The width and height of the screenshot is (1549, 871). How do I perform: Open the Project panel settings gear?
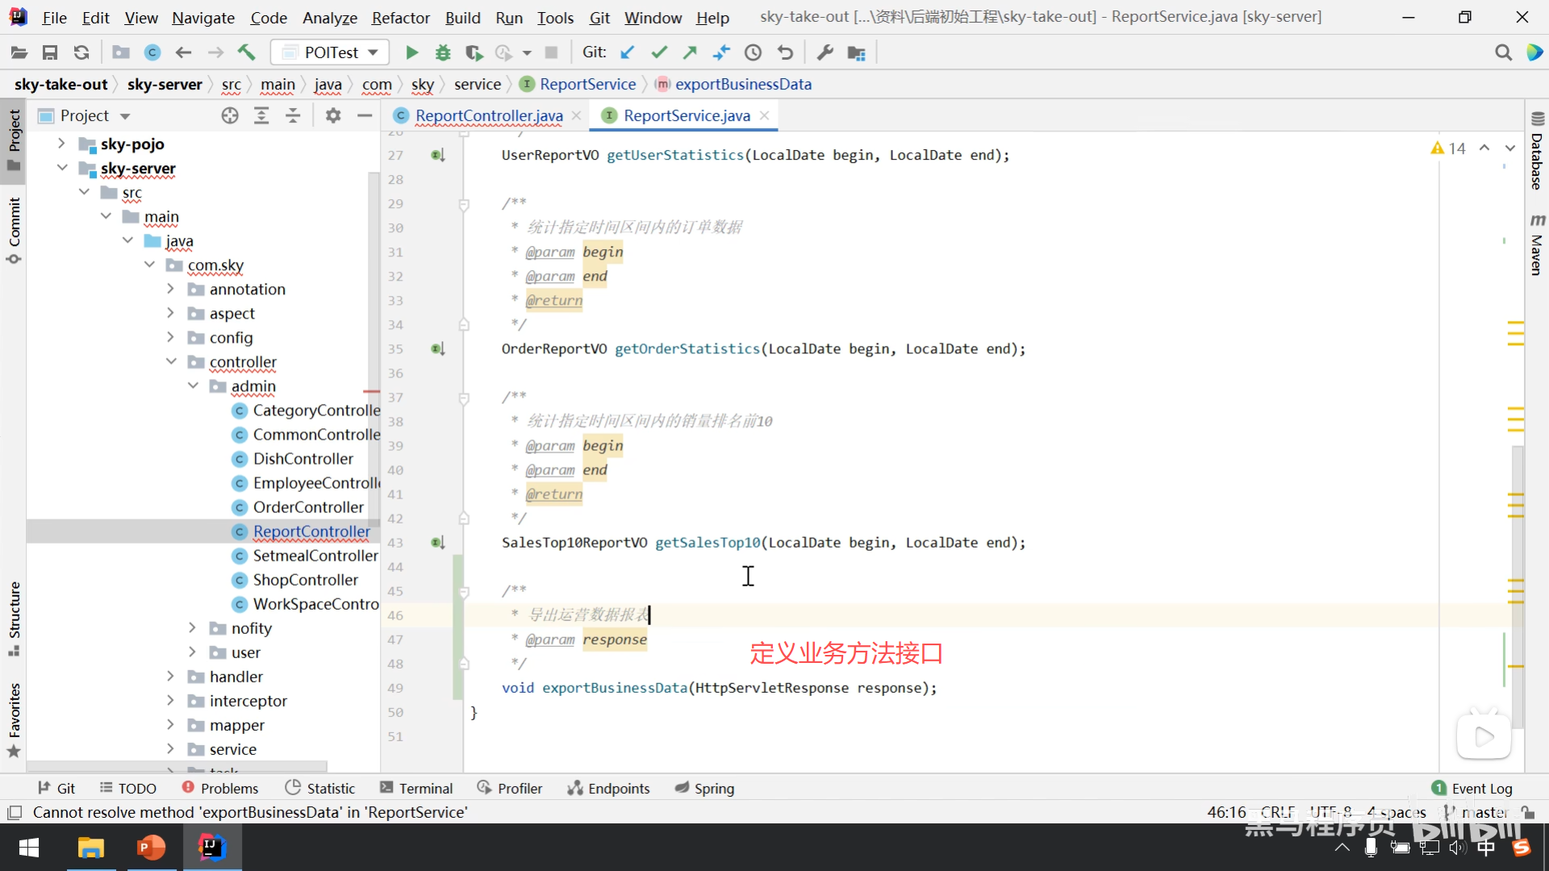pos(332,116)
